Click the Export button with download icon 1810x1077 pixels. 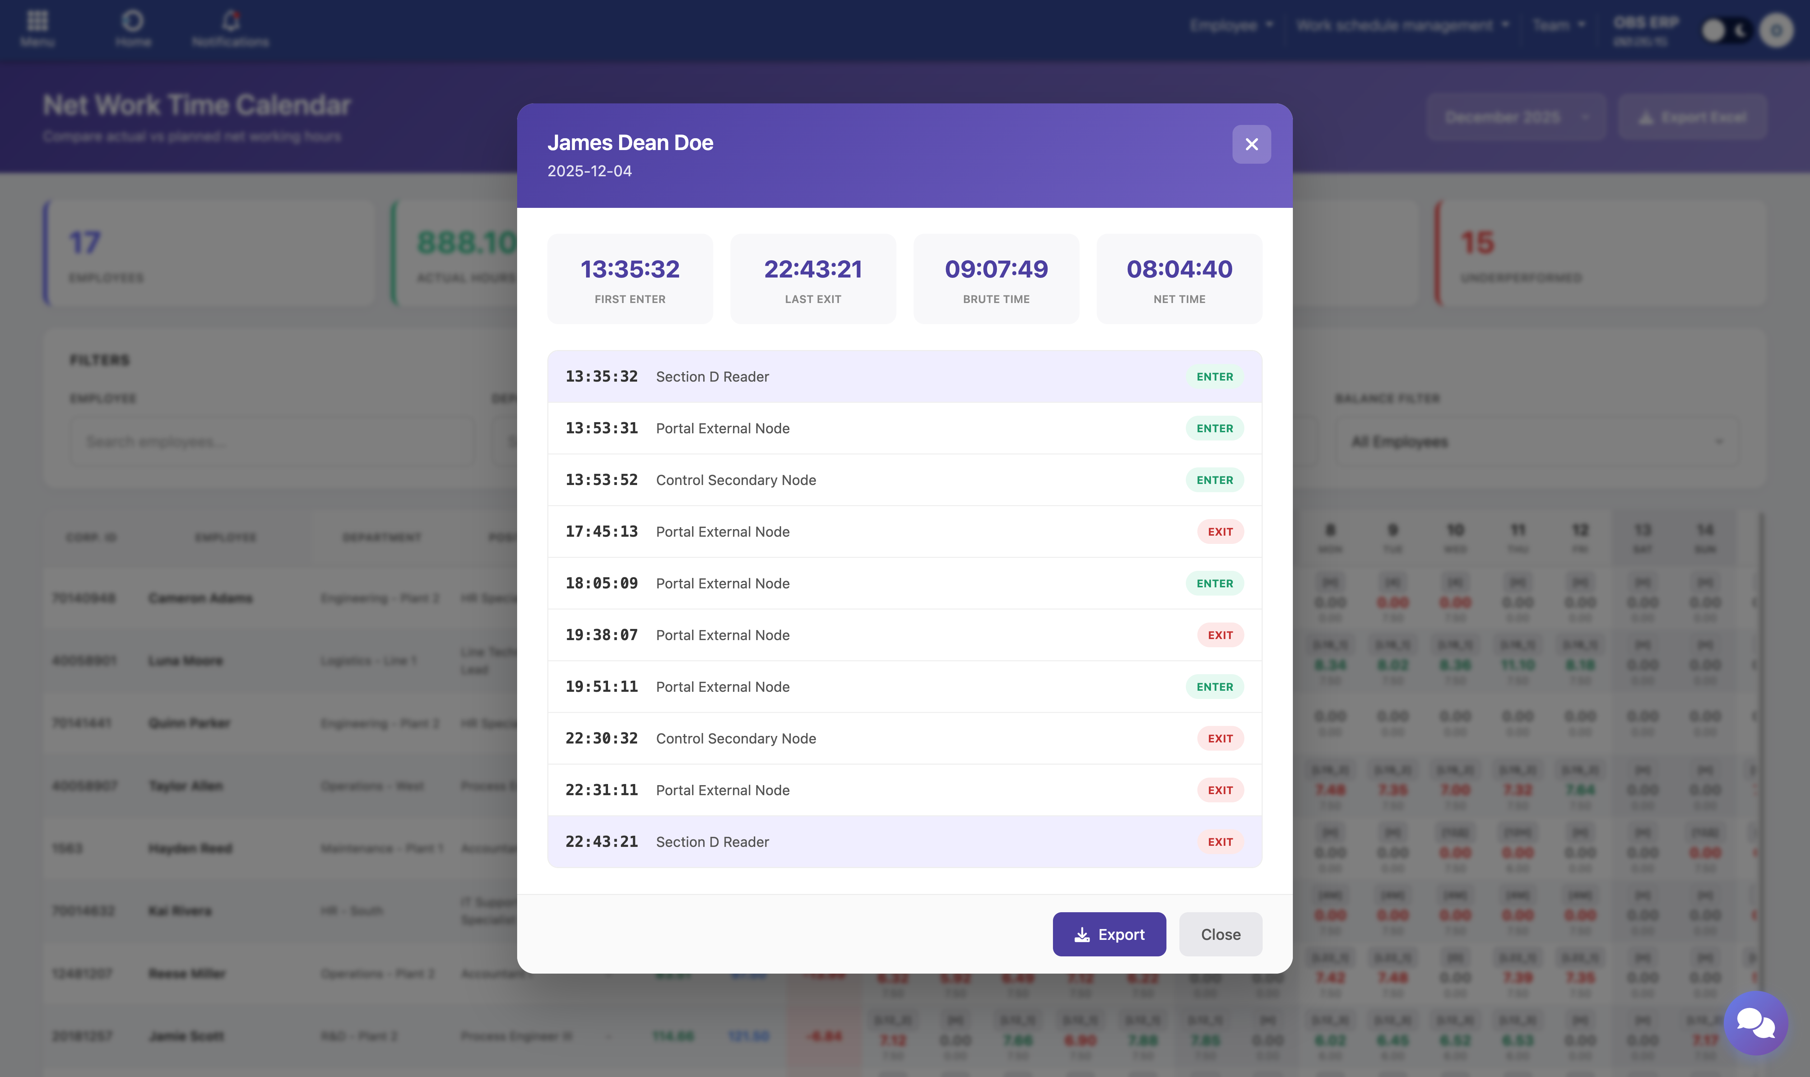point(1109,934)
